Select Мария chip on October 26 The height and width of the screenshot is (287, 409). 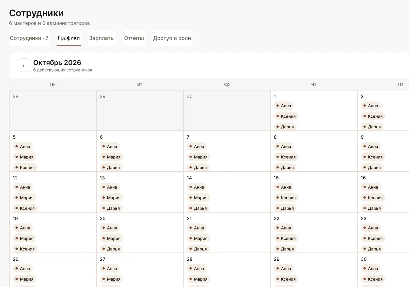point(24,279)
